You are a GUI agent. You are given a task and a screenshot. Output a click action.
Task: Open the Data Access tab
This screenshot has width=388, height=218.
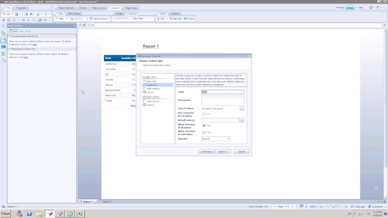[99, 8]
